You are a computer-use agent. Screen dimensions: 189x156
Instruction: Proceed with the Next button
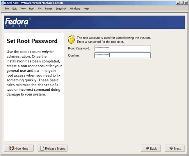coord(175,148)
